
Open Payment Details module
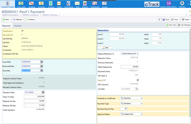pyautogui.click(x=8, y=4)
